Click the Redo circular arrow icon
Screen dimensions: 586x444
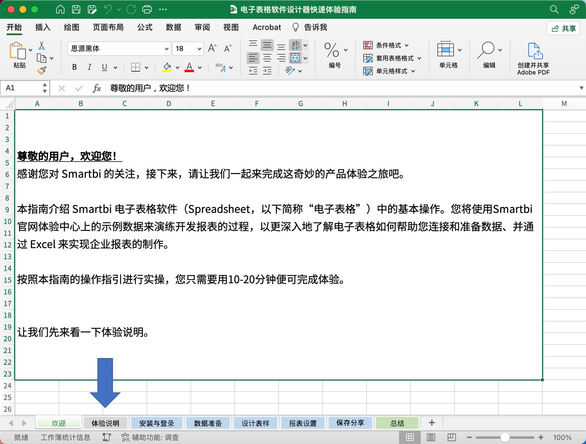[131, 9]
